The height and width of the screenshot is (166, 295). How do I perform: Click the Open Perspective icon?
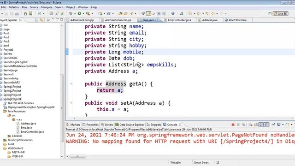point(270,13)
